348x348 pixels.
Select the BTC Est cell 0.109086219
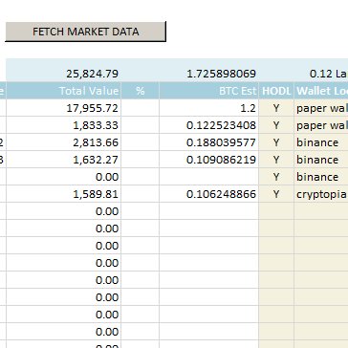(x=208, y=160)
